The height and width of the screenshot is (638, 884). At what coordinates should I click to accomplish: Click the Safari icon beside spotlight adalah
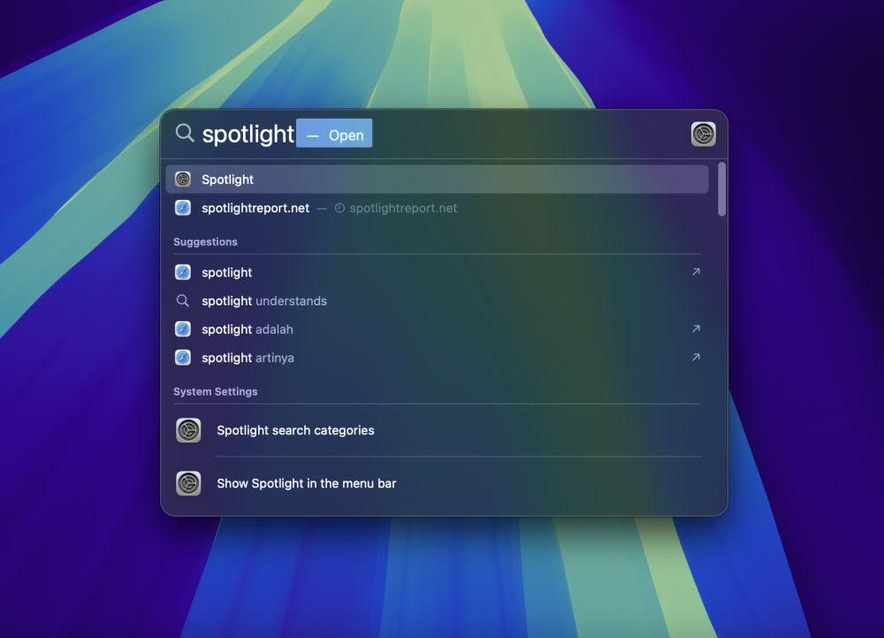coord(183,329)
